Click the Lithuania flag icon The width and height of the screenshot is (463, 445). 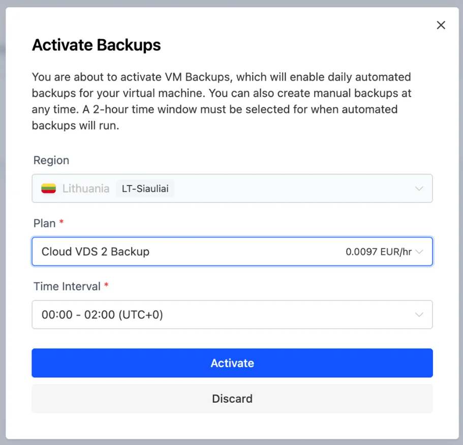(x=48, y=189)
